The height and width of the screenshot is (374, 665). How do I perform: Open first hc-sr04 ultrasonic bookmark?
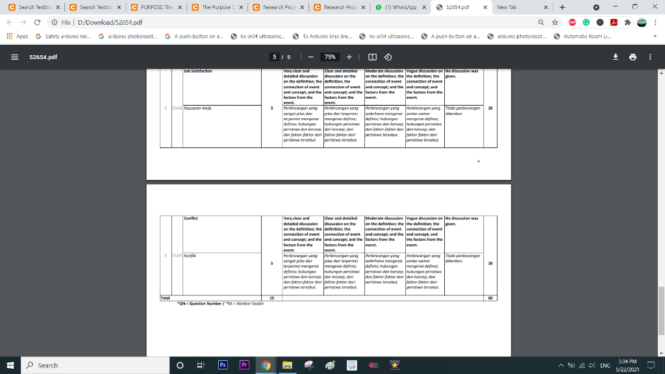tap(258, 36)
